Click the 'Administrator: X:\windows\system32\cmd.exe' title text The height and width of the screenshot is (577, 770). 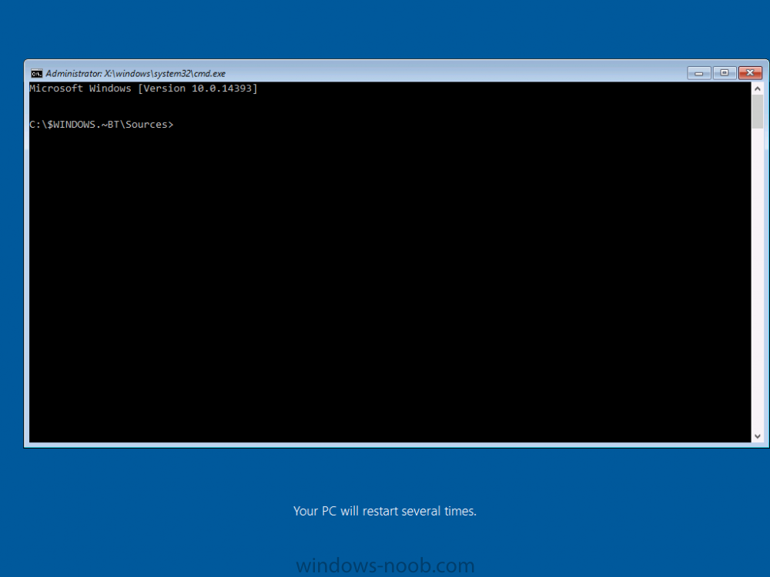tap(136, 74)
